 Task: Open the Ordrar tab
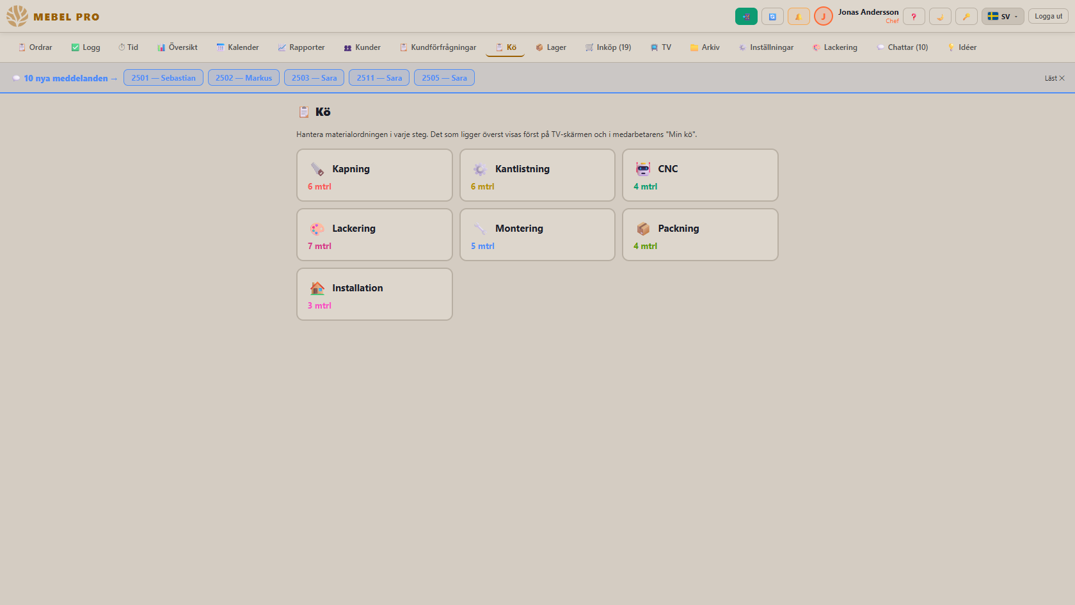coord(35,47)
